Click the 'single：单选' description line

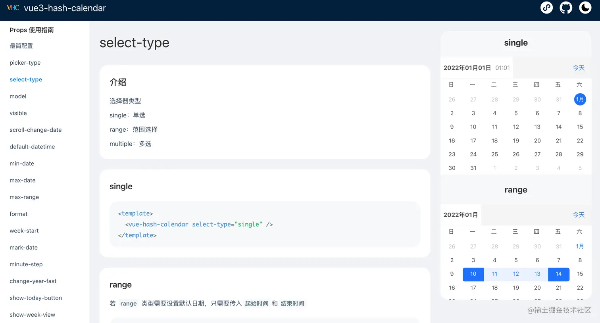pyautogui.click(x=127, y=115)
